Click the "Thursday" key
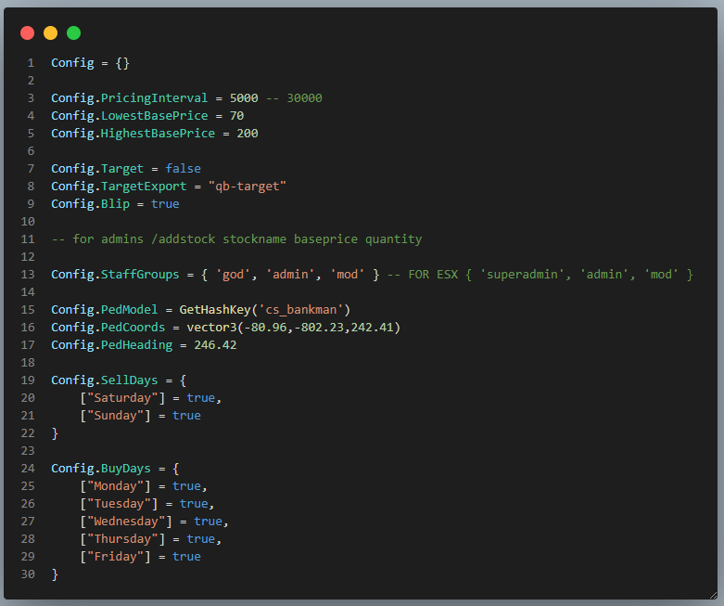The width and height of the screenshot is (724, 606). click(x=122, y=539)
